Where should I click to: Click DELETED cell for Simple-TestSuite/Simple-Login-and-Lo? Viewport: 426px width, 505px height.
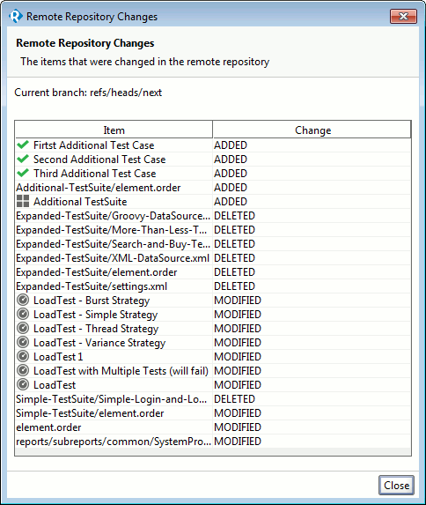pyautogui.click(x=312, y=399)
